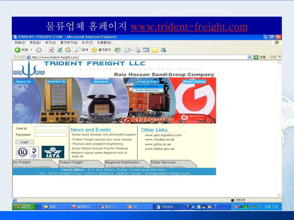The width and height of the screenshot is (294, 220).
Task: Open the 보기(V) menu
Action: coord(51,42)
